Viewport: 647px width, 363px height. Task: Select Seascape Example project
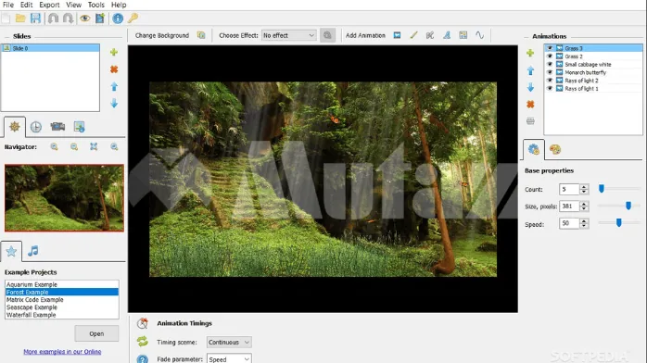coord(62,307)
